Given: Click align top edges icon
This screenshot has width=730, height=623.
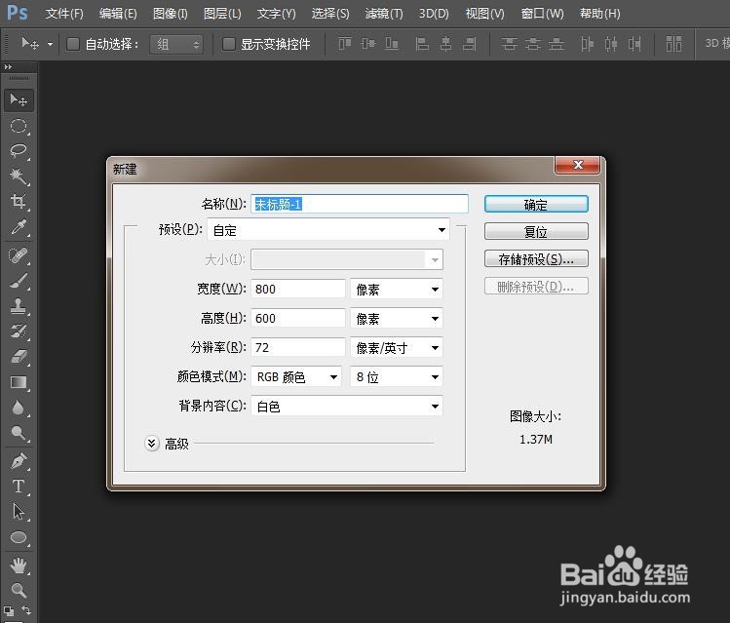Looking at the screenshot, I should point(345,44).
